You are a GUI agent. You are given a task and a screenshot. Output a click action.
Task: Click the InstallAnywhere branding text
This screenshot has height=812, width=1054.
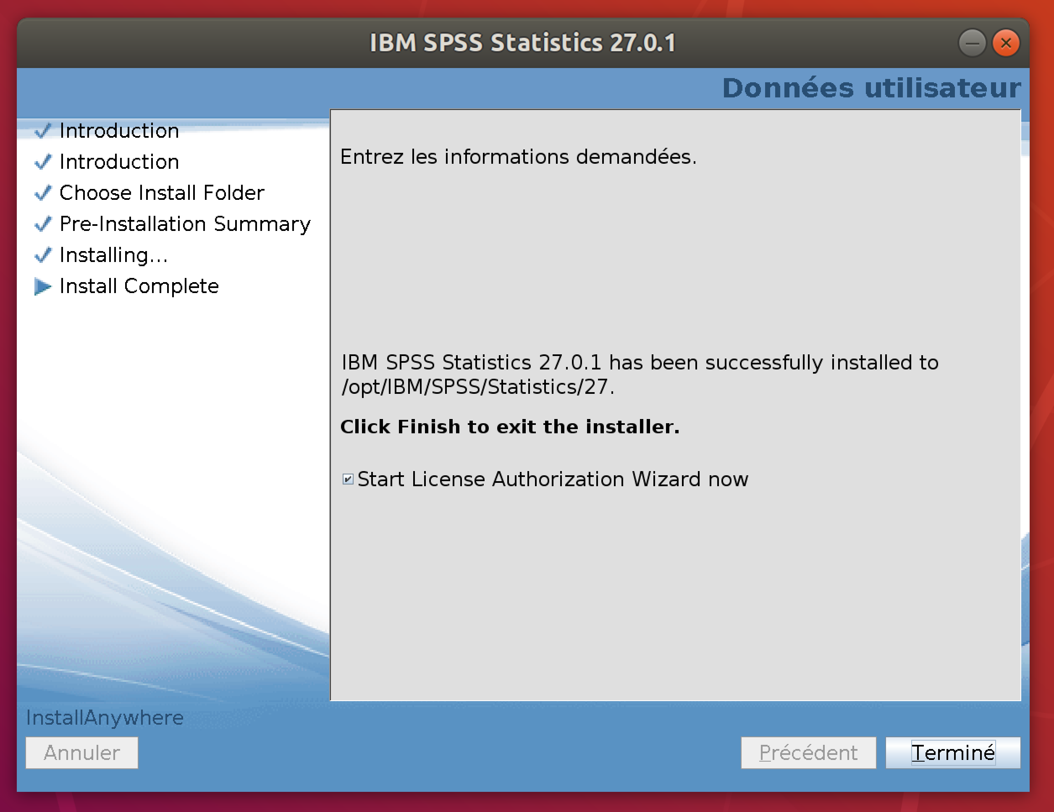coord(105,718)
